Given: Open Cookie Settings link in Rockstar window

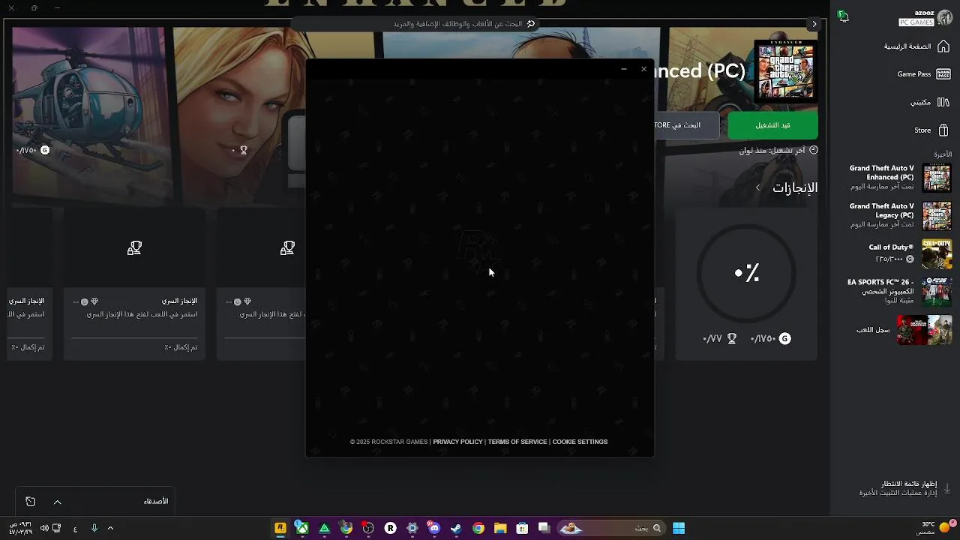Looking at the screenshot, I should [x=580, y=442].
